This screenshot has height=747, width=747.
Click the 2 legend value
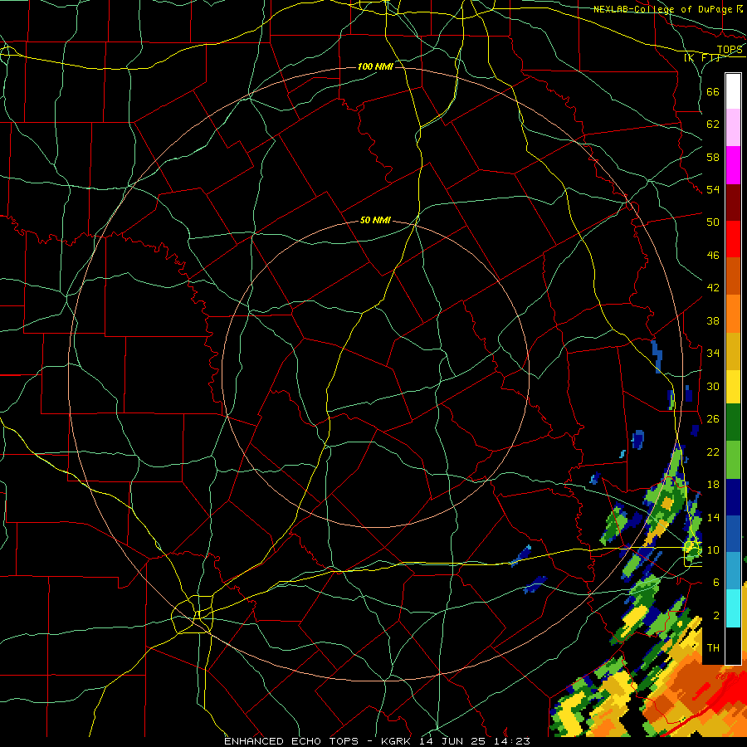pos(716,616)
